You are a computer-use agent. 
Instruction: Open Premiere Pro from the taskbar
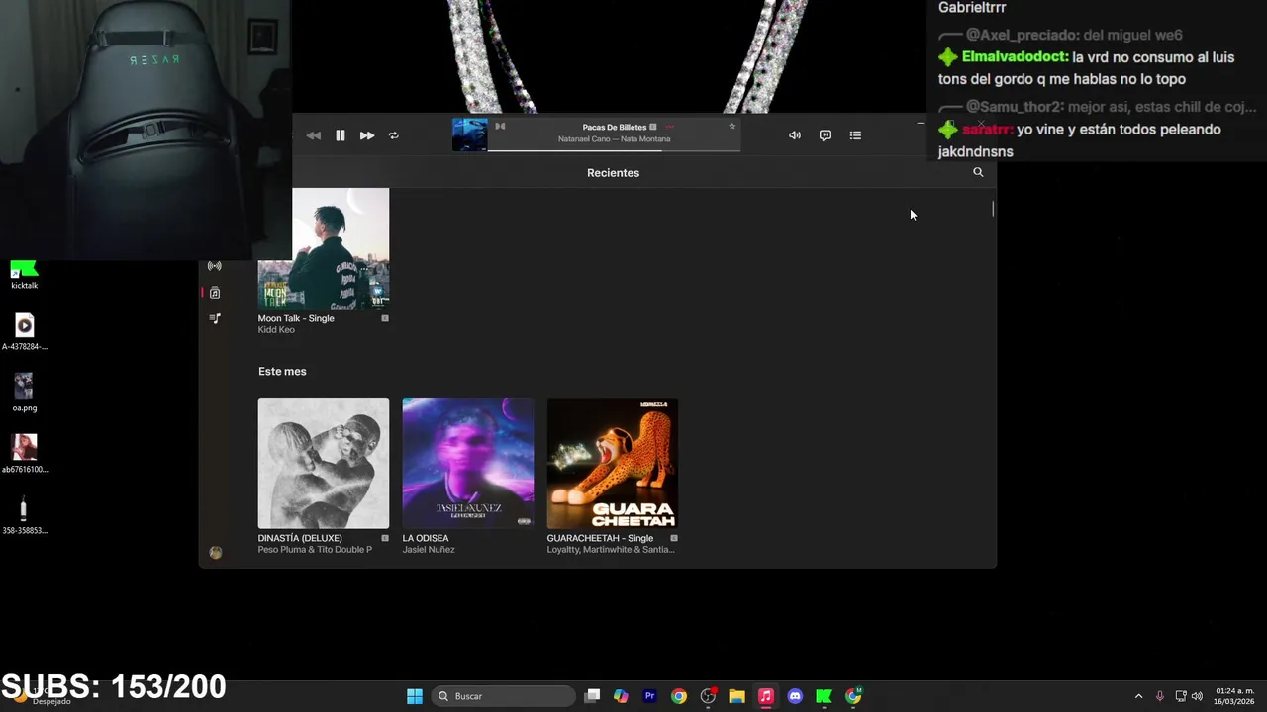click(649, 696)
